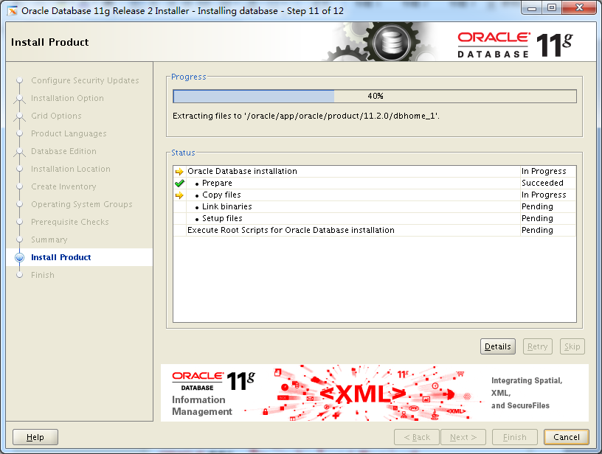Screen dimensions: 602x454
Task: Select Operating System Groups step
Action: coord(82,204)
